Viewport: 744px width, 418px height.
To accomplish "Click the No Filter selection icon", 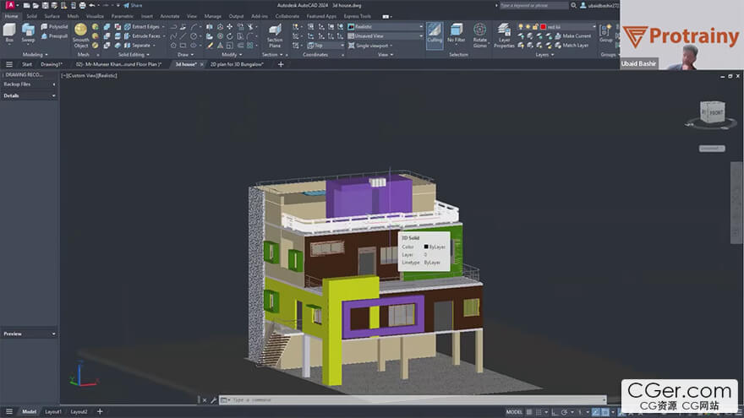I will (456, 33).
